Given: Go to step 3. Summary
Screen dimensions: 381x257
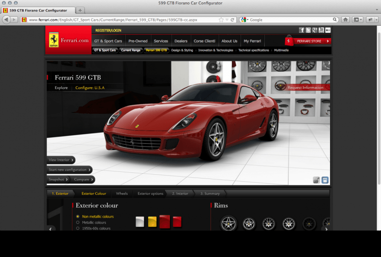Looking at the screenshot, I should (x=210, y=193).
